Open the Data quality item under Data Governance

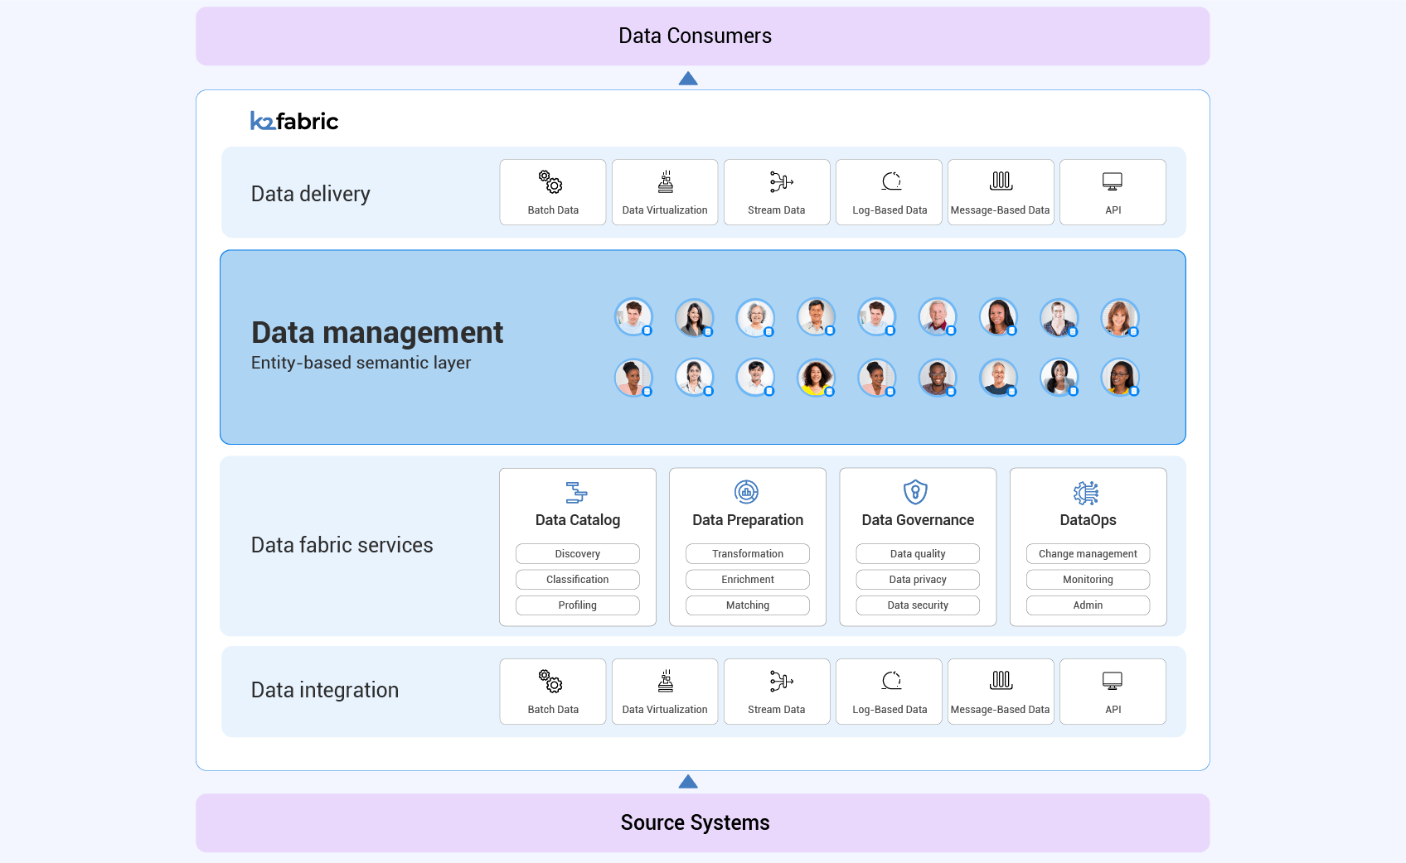pyautogui.click(x=917, y=553)
